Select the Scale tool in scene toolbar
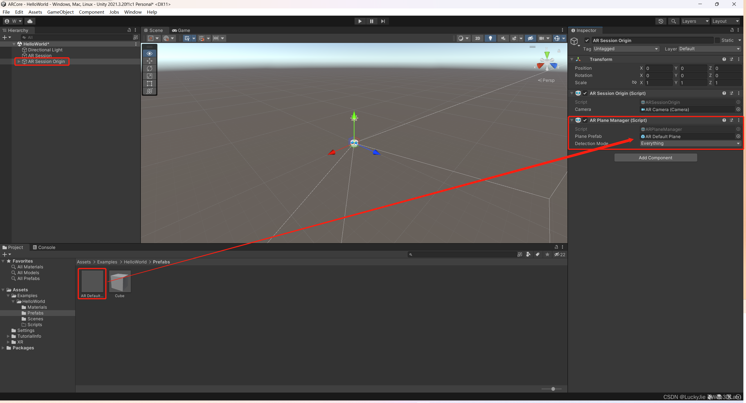 tap(150, 76)
